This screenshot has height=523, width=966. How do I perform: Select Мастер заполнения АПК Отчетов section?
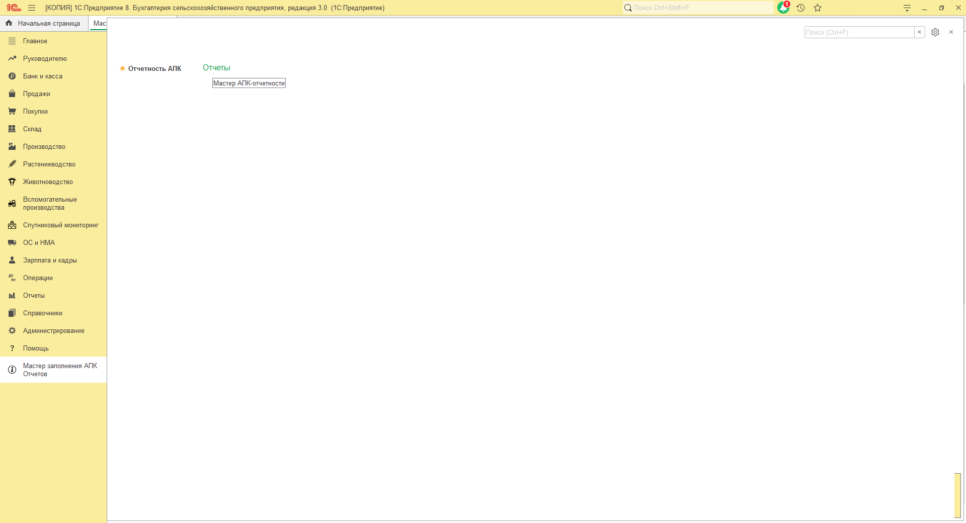pyautogui.click(x=53, y=370)
